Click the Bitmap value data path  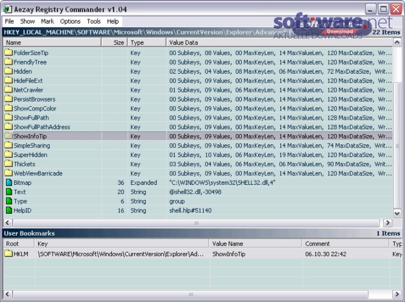pyautogui.click(x=222, y=183)
